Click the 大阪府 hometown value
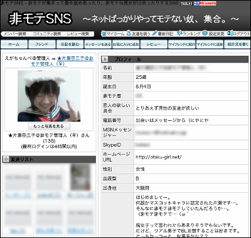 click(142, 188)
